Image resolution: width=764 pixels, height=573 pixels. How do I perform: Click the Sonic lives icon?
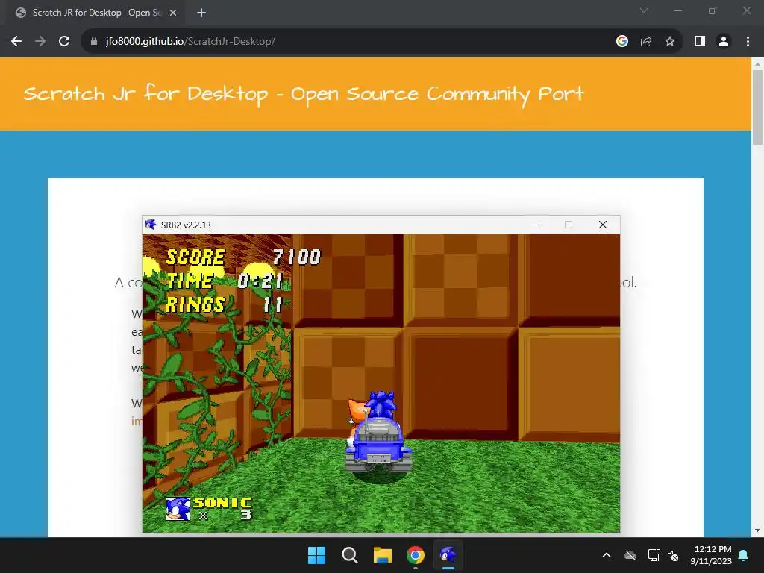[178, 509]
